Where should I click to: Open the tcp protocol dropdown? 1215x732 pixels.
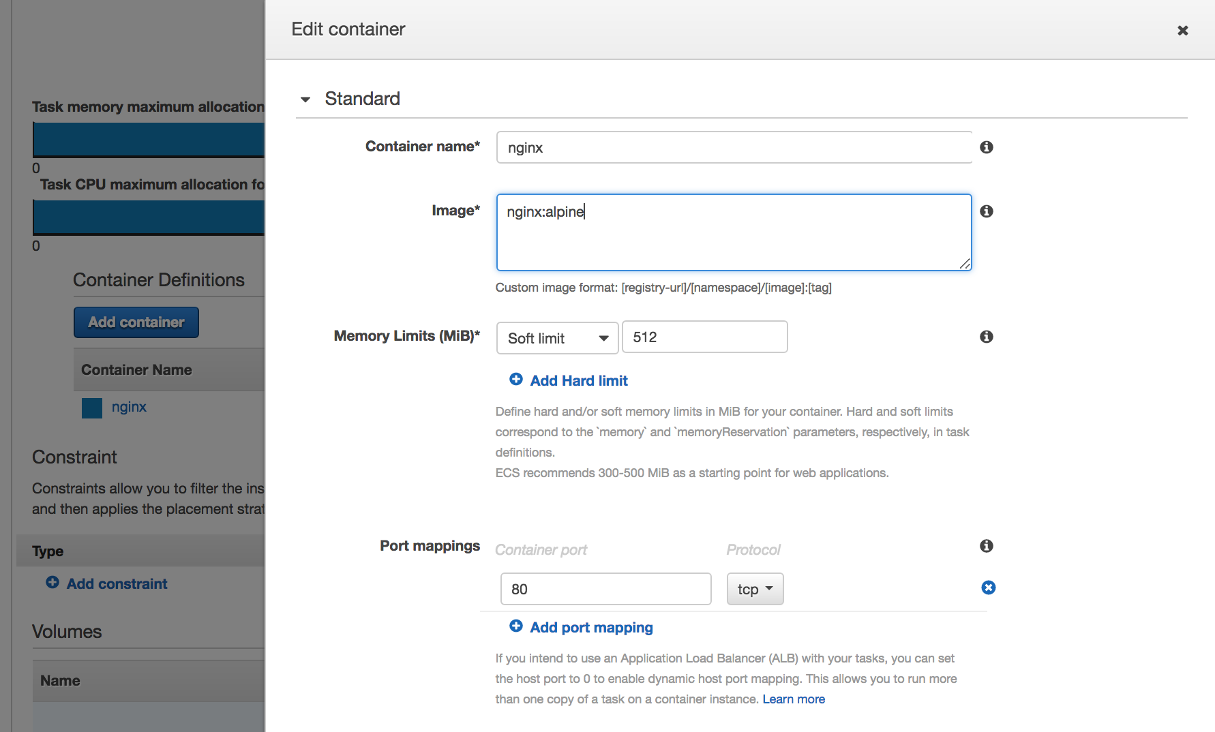(755, 589)
